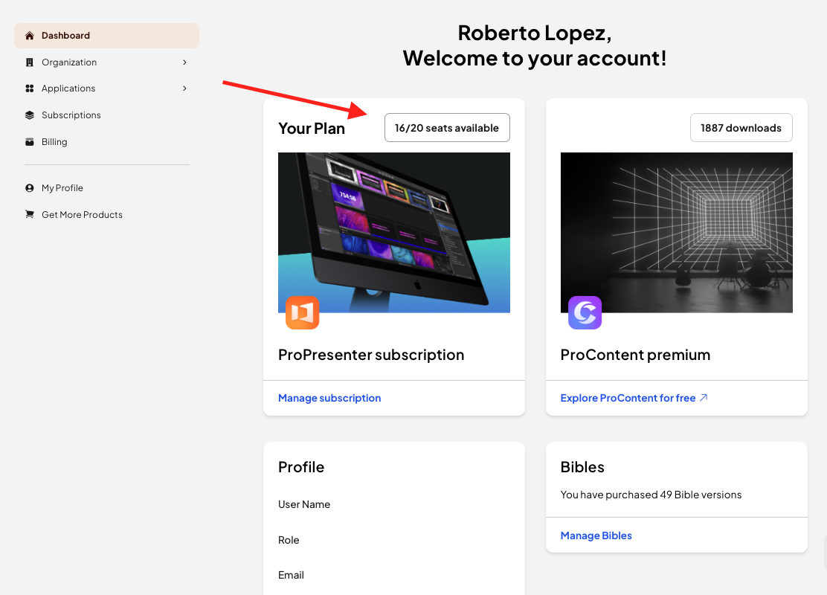
Task: Click the Manage subscription link
Action: (329, 398)
